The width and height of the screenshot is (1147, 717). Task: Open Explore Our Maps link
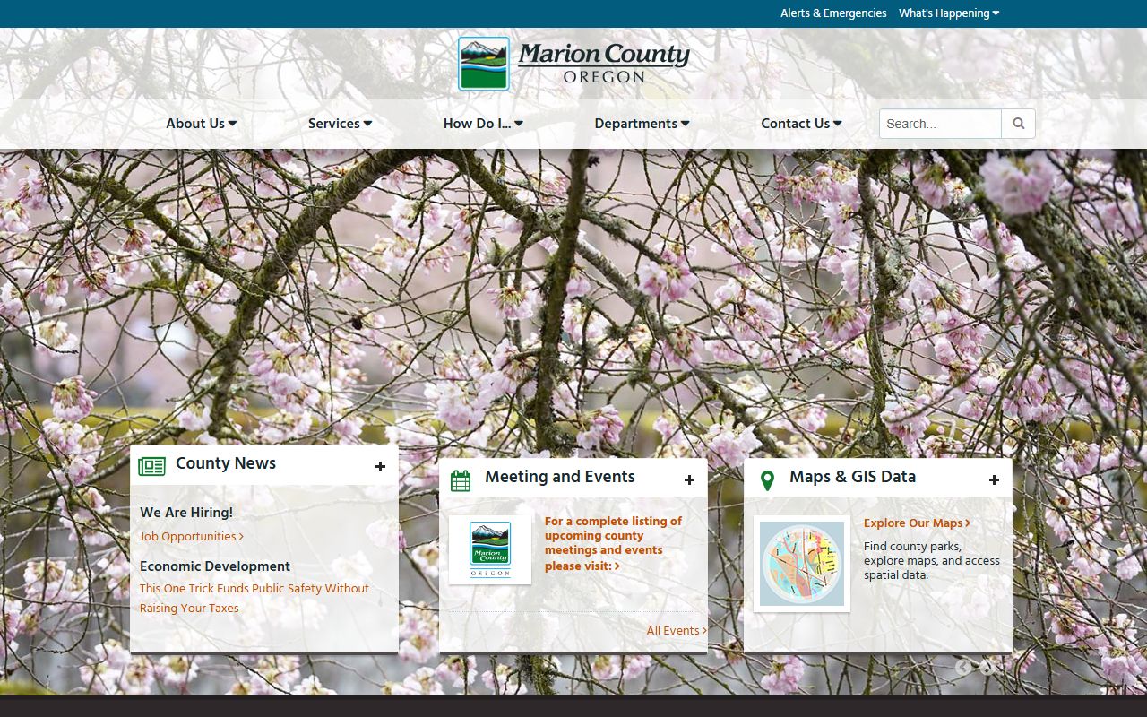click(x=917, y=523)
